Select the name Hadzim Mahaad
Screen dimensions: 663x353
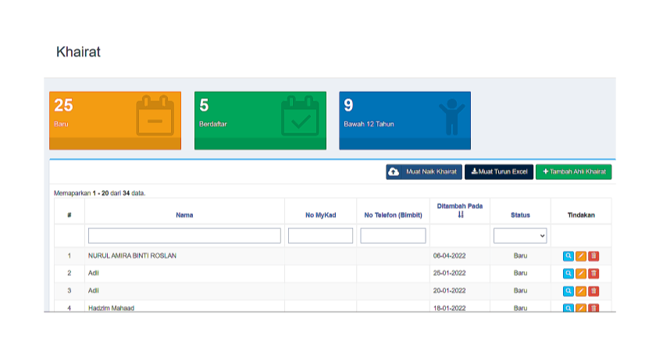(x=111, y=309)
